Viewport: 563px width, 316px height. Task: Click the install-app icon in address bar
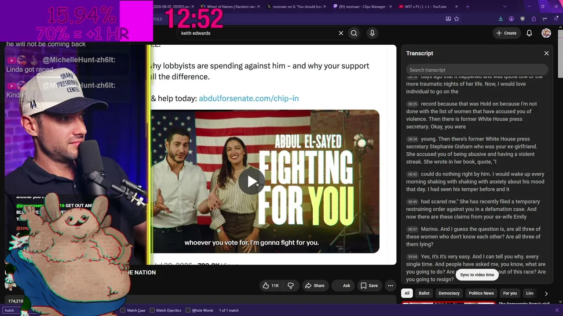pyautogui.click(x=448, y=19)
